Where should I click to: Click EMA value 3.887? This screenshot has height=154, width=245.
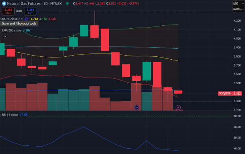tap(27, 30)
